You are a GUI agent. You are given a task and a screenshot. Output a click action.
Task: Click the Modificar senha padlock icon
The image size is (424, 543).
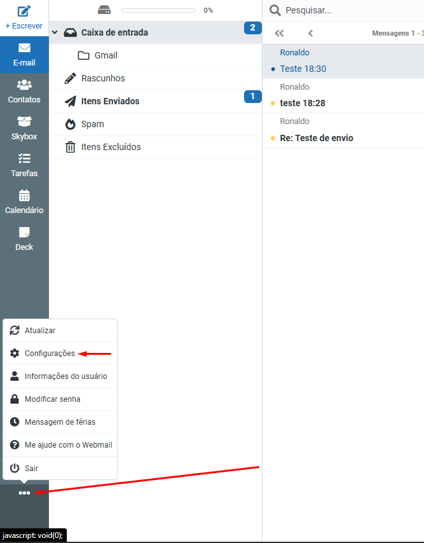tap(15, 399)
